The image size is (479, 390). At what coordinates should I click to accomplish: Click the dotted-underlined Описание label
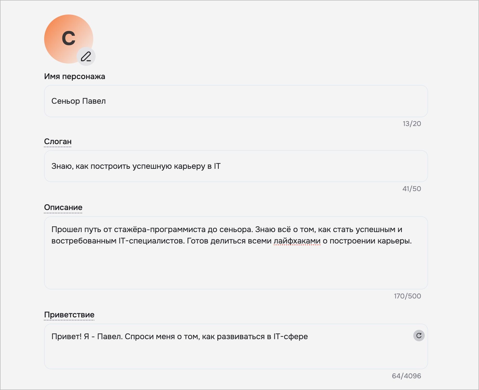(x=63, y=207)
